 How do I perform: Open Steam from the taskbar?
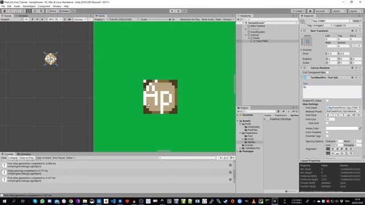click(226, 201)
